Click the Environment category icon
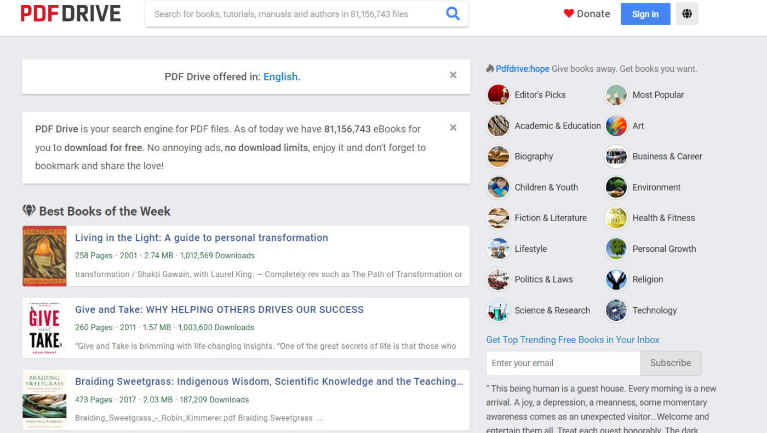Image resolution: width=767 pixels, height=433 pixels. (616, 187)
